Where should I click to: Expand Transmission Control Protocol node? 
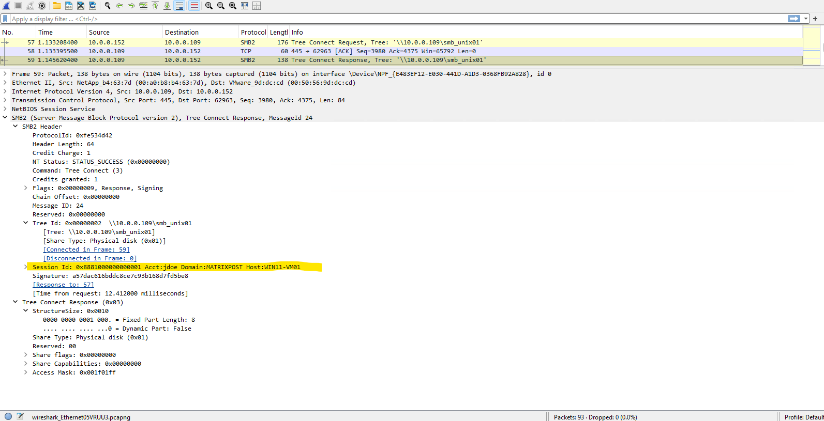pos(5,100)
